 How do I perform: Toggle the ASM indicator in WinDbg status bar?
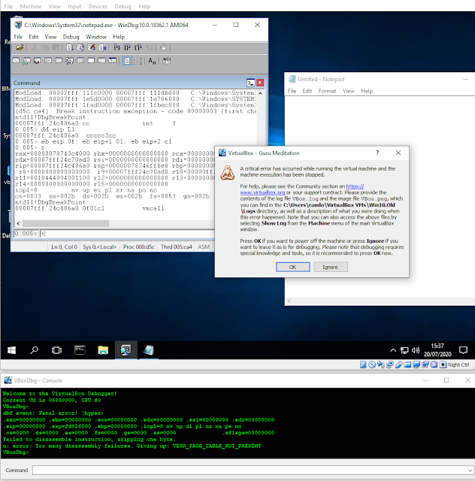coord(204,247)
